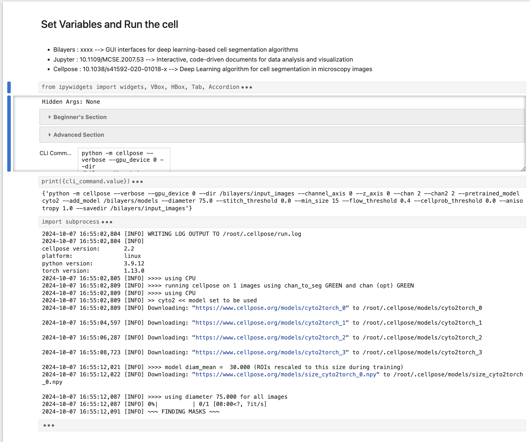Open the cyto2torch_0 model download link

[270, 308]
